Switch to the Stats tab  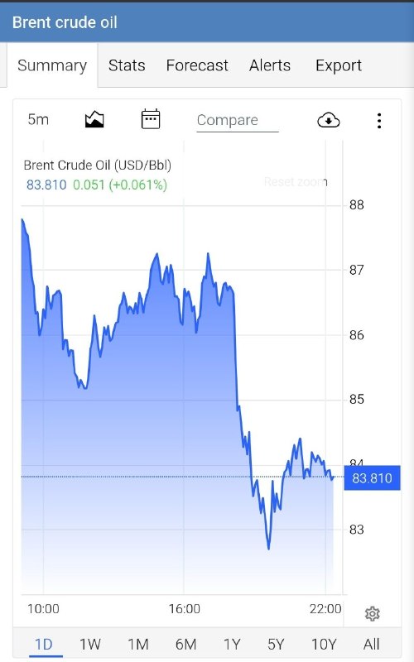127,65
